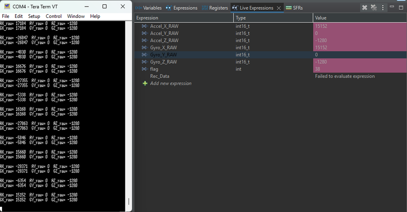Viewport: 407px width, 212px height.
Task: Click the Value column header
Action: tap(360, 17)
